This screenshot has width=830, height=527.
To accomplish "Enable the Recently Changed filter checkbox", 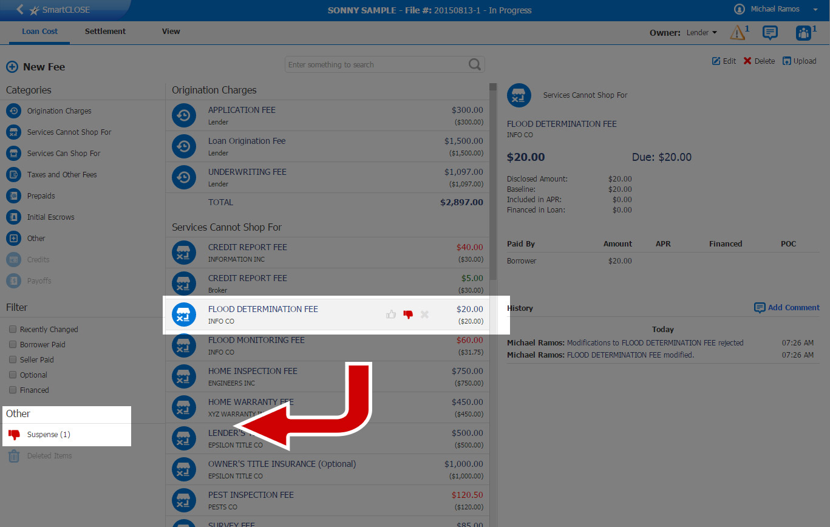I will pos(12,329).
